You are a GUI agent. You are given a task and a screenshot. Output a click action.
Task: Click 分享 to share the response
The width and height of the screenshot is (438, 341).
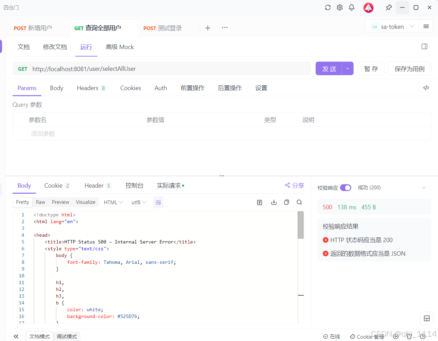[x=294, y=185]
